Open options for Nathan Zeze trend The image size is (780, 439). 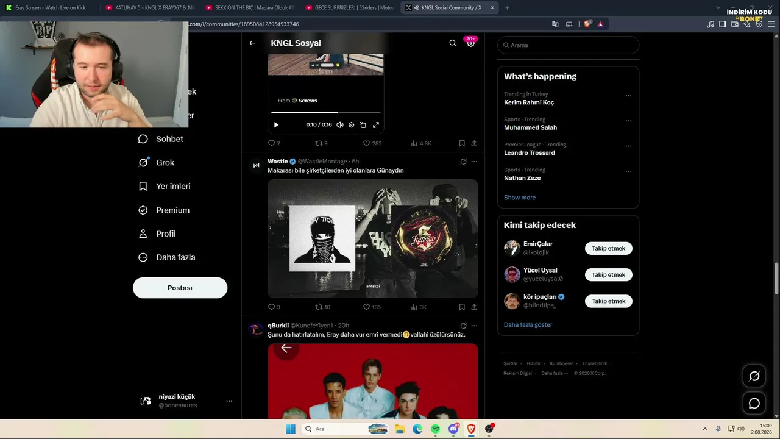[628, 171]
